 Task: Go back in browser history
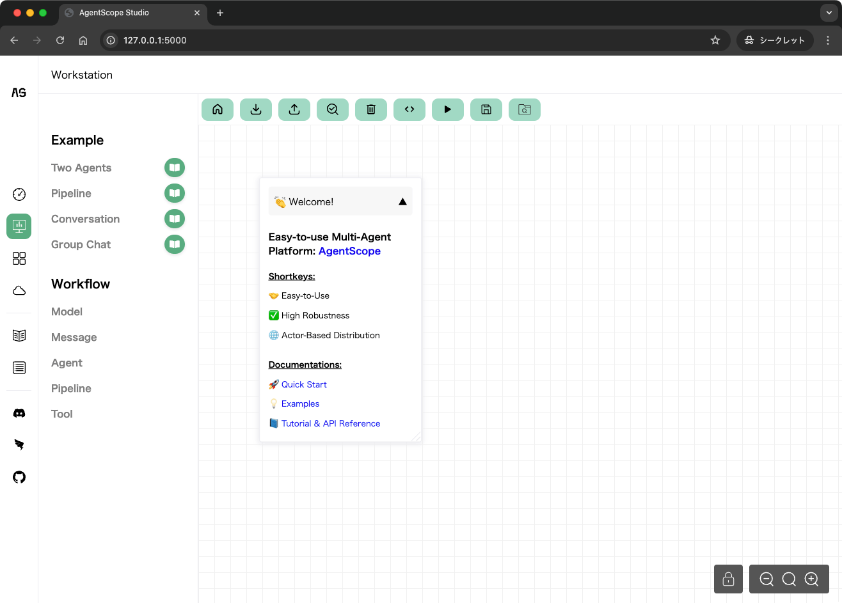(14, 40)
